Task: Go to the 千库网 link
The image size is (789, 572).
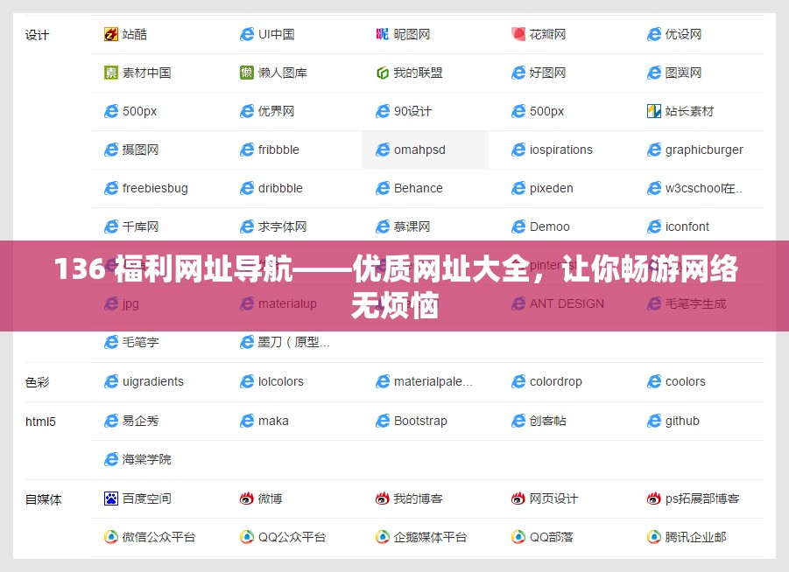Action: (140, 227)
